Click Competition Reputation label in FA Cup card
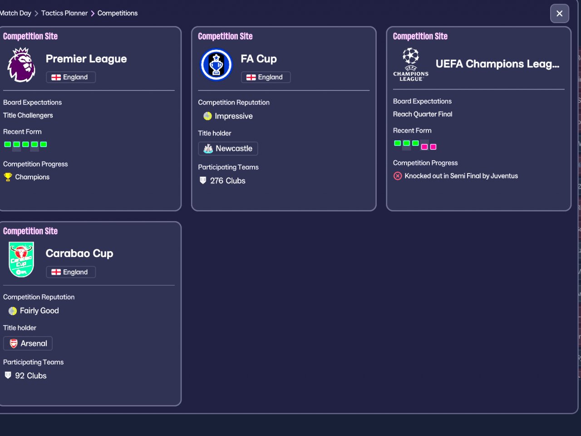This screenshot has width=581, height=436. (x=234, y=103)
